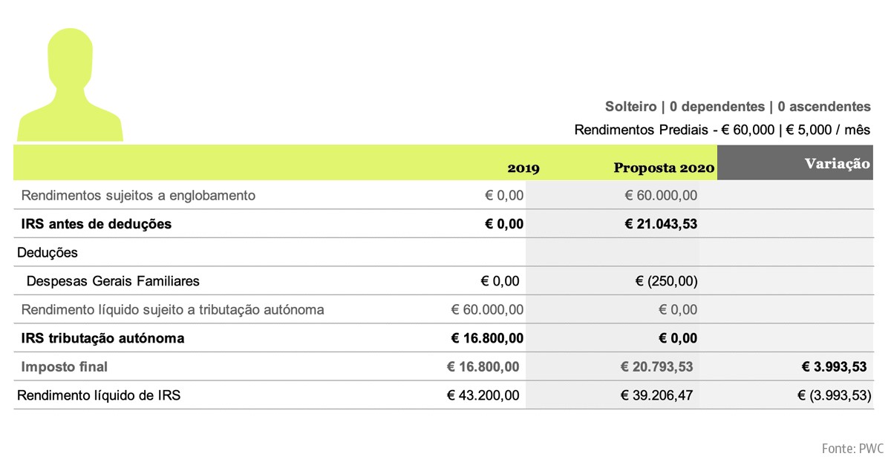This screenshot has width=891, height=465.
Task: Select the Imposto final row label
Action: pyautogui.click(x=65, y=366)
